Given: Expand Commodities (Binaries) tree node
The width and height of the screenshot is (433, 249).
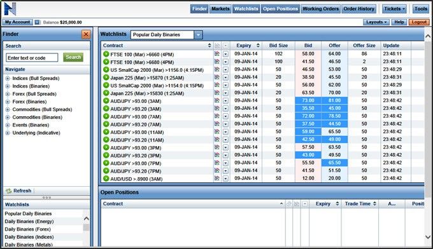Looking at the screenshot, I should pos(8,118).
